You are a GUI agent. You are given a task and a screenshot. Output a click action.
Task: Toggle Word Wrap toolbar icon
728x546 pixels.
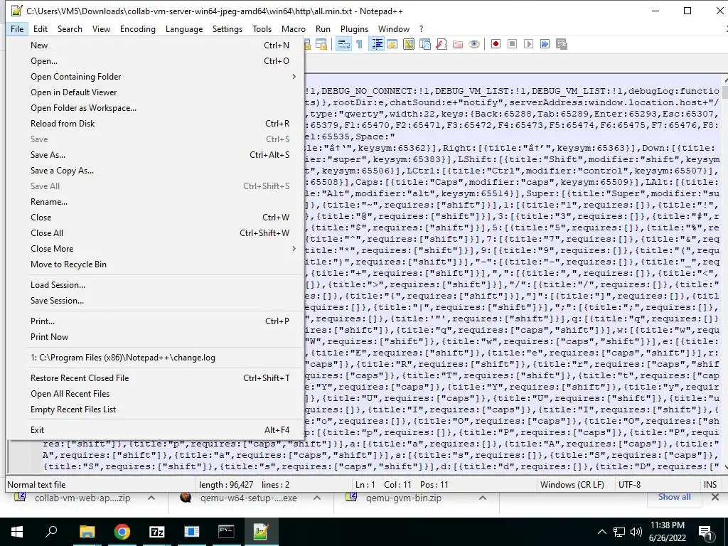click(x=343, y=44)
